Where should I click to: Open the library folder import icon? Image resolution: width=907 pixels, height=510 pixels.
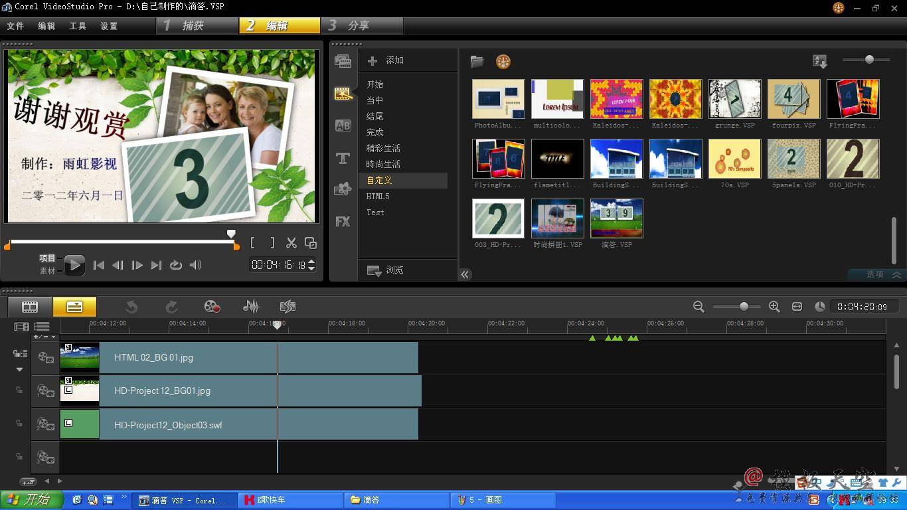pyautogui.click(x=477, y=62)
